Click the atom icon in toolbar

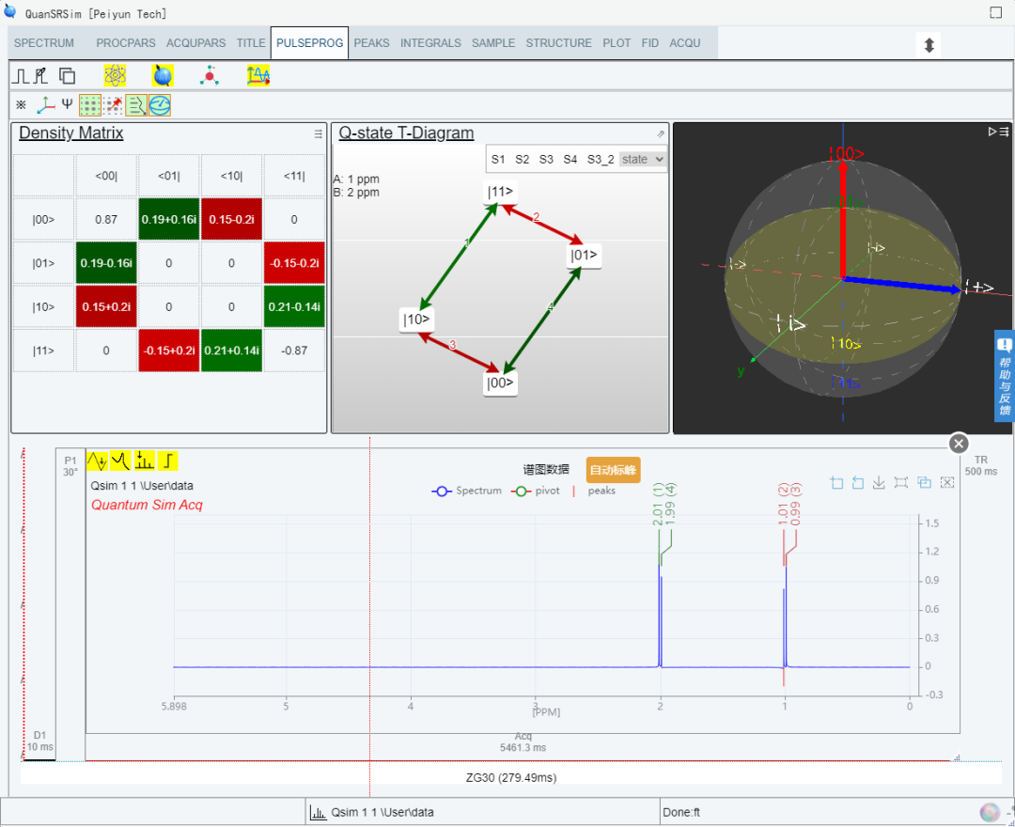point(115,76)
